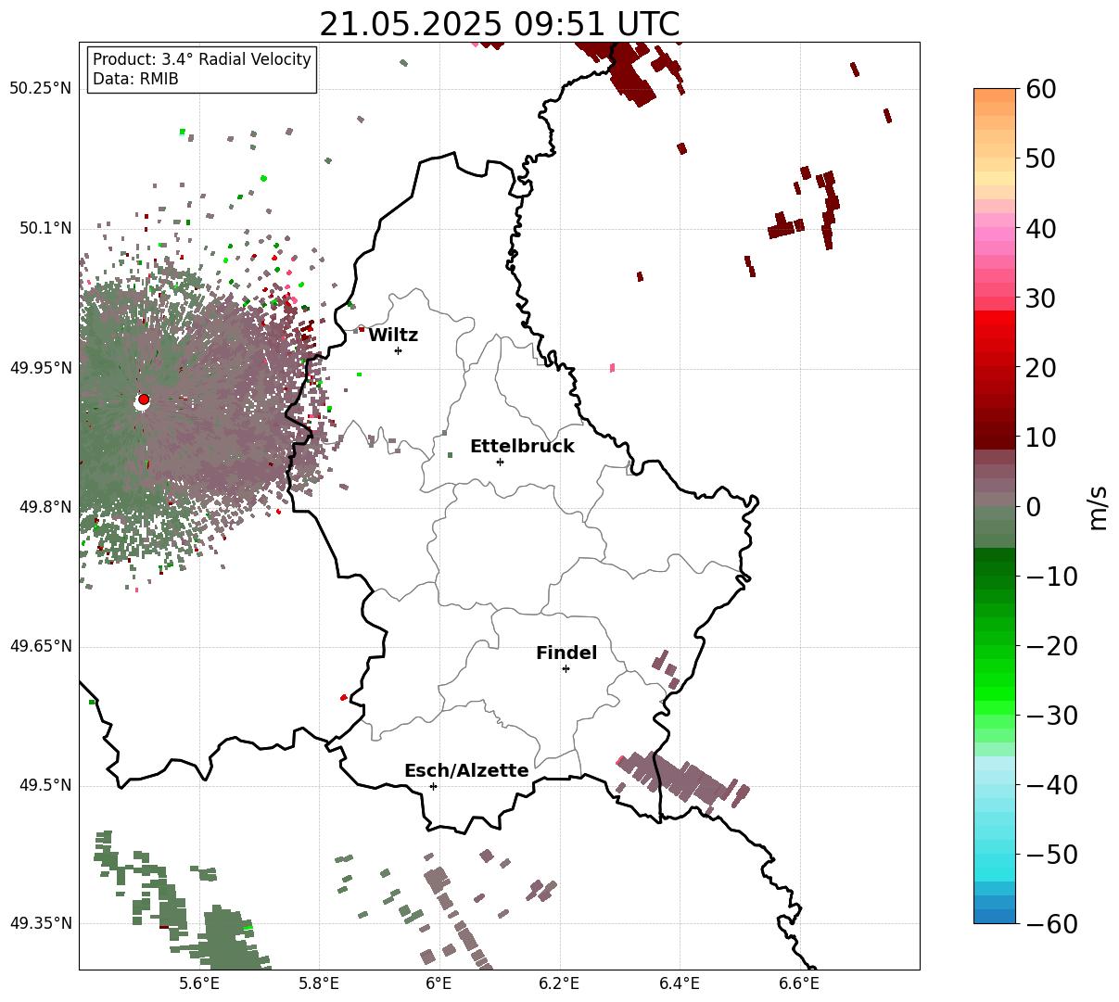Viewport: 1119px width, 1002px height.
Task: Click the 49.95°N latitude label
Action: click(x=40, y=368)
